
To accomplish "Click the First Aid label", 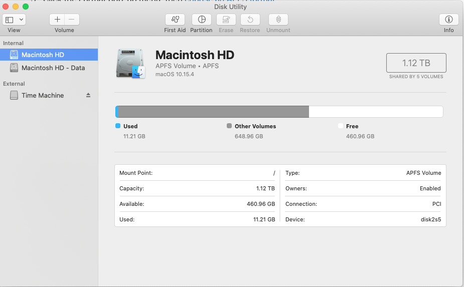I will pos(175,30).
